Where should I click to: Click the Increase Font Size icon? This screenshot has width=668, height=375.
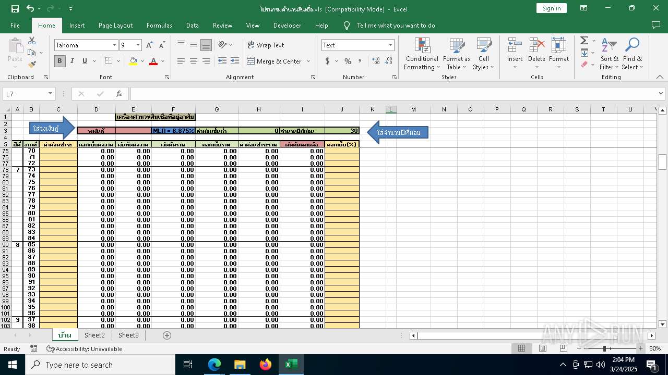[150, 45]
